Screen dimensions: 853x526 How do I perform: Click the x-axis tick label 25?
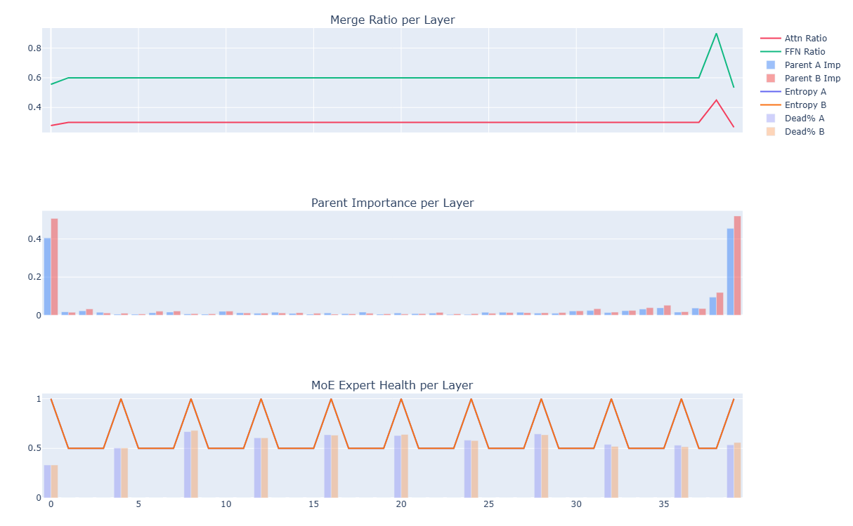click(488, 505)
